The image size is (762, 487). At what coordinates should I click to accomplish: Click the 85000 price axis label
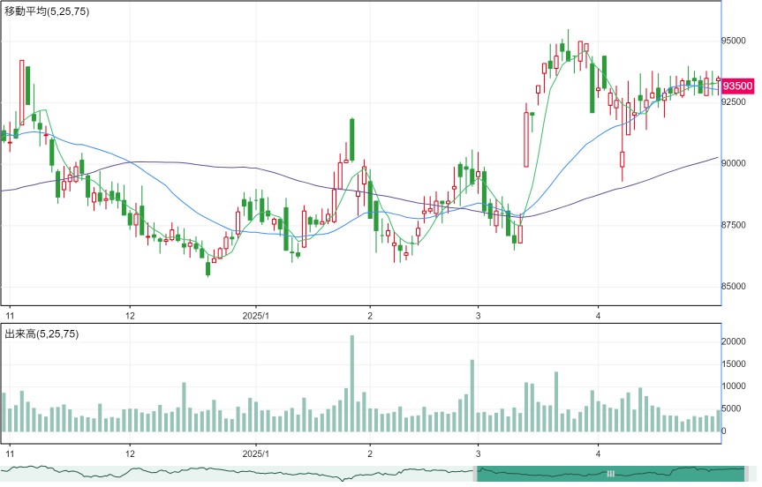pos(734,287)
